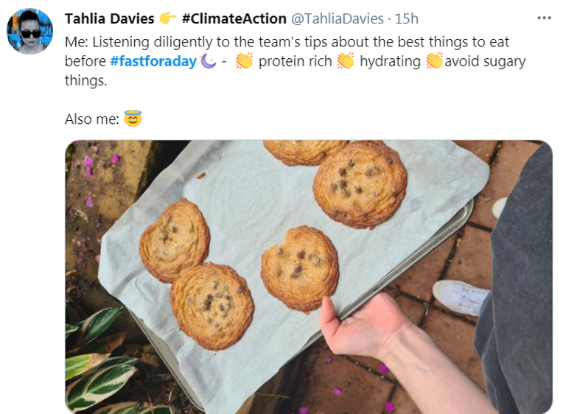The width and height of the screenshot is (566, 414).
Task: Click the clapping emoji before 'avoid sugary'
Action: pyautogui.click(x=434, y=61)
